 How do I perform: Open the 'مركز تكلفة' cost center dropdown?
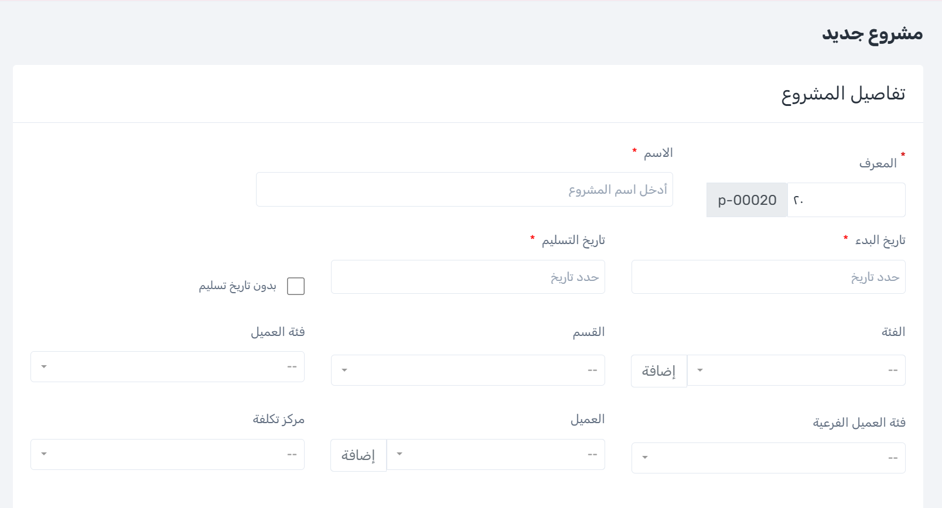167,455
